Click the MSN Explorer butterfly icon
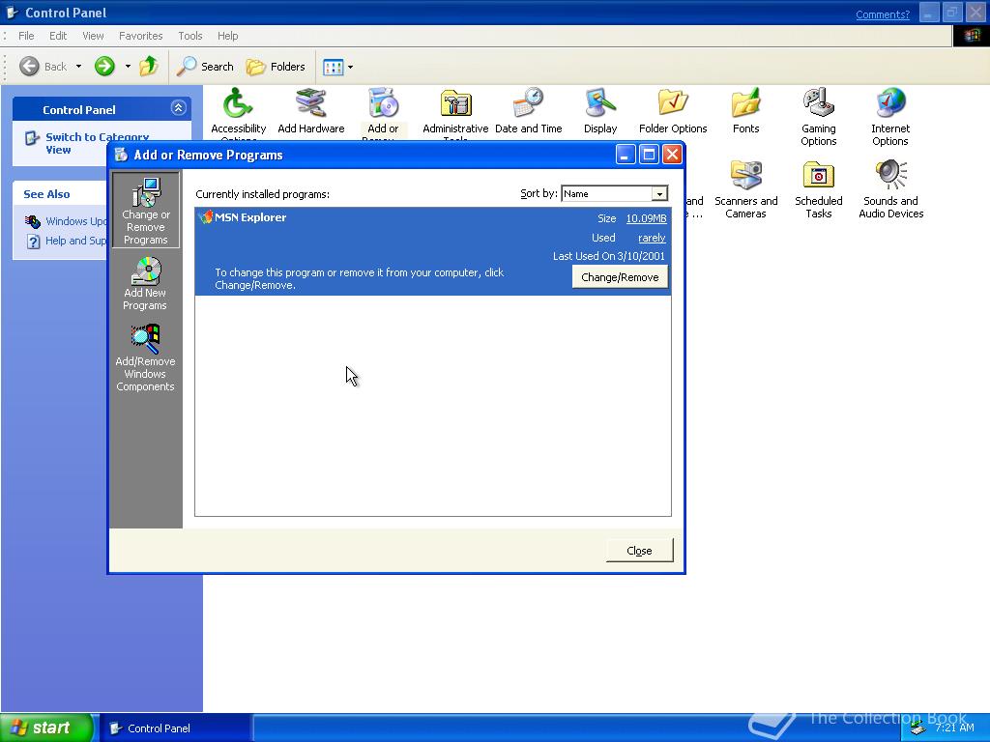This screenshot has width=990, height=742. click(x=205, y=217)
